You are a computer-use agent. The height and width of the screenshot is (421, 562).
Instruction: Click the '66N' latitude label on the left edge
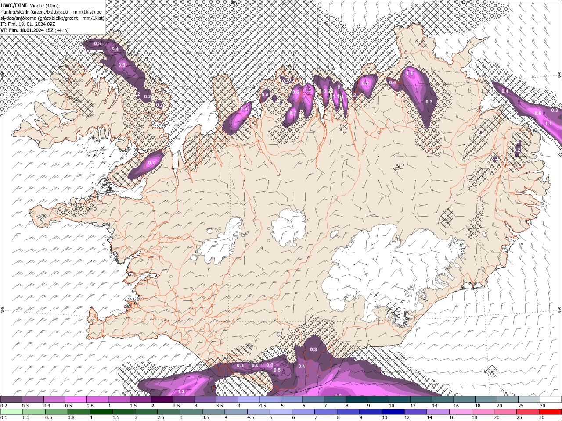point(2,75)
